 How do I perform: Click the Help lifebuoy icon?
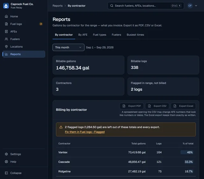click(6, 162)
